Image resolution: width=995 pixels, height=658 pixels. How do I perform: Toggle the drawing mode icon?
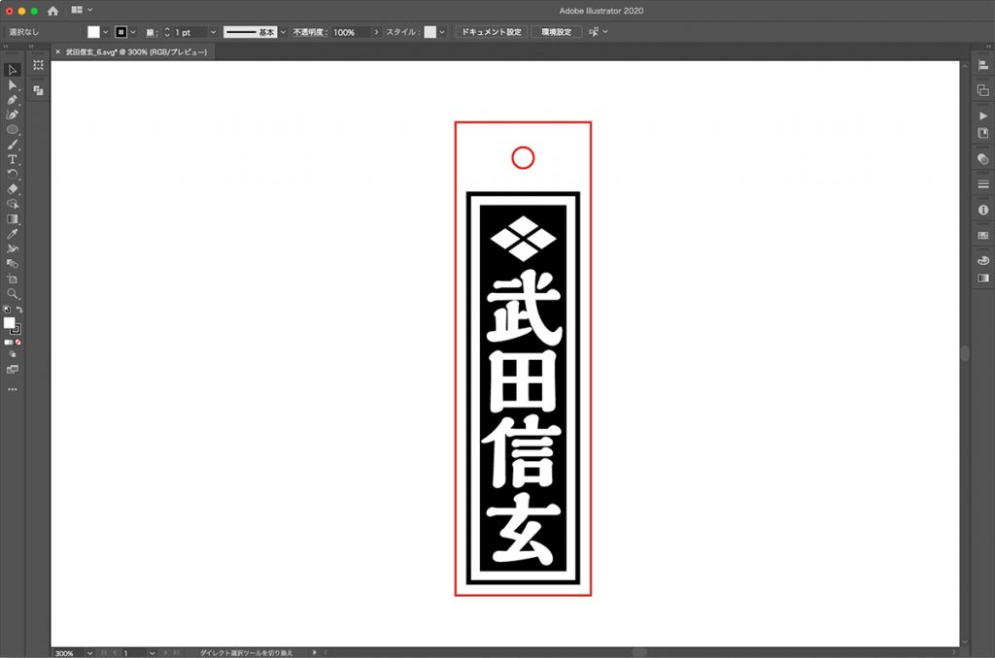point(12,354)
